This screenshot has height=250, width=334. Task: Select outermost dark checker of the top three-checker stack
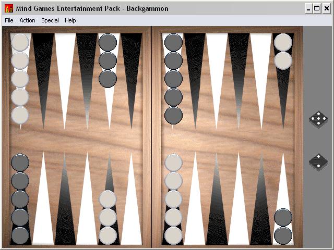[108, 42]
